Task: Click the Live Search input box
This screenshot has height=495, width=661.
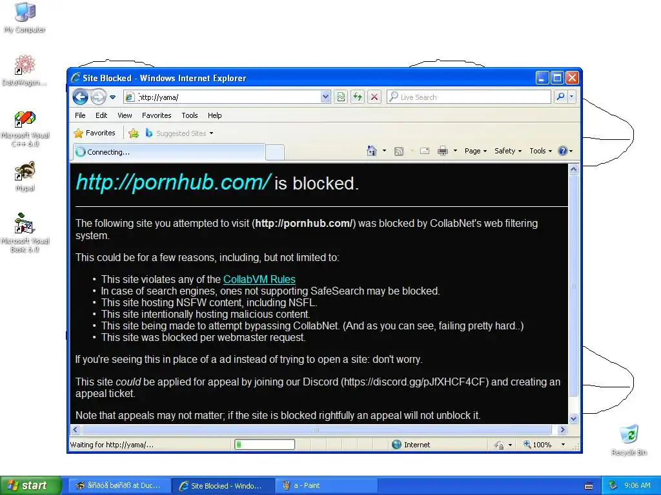Action: 469,97
